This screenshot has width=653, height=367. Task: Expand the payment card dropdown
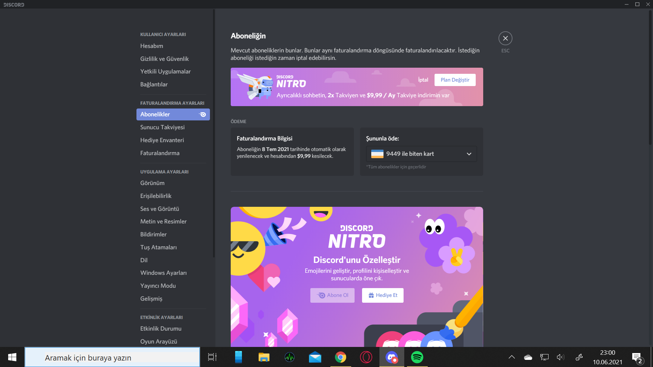421,154
